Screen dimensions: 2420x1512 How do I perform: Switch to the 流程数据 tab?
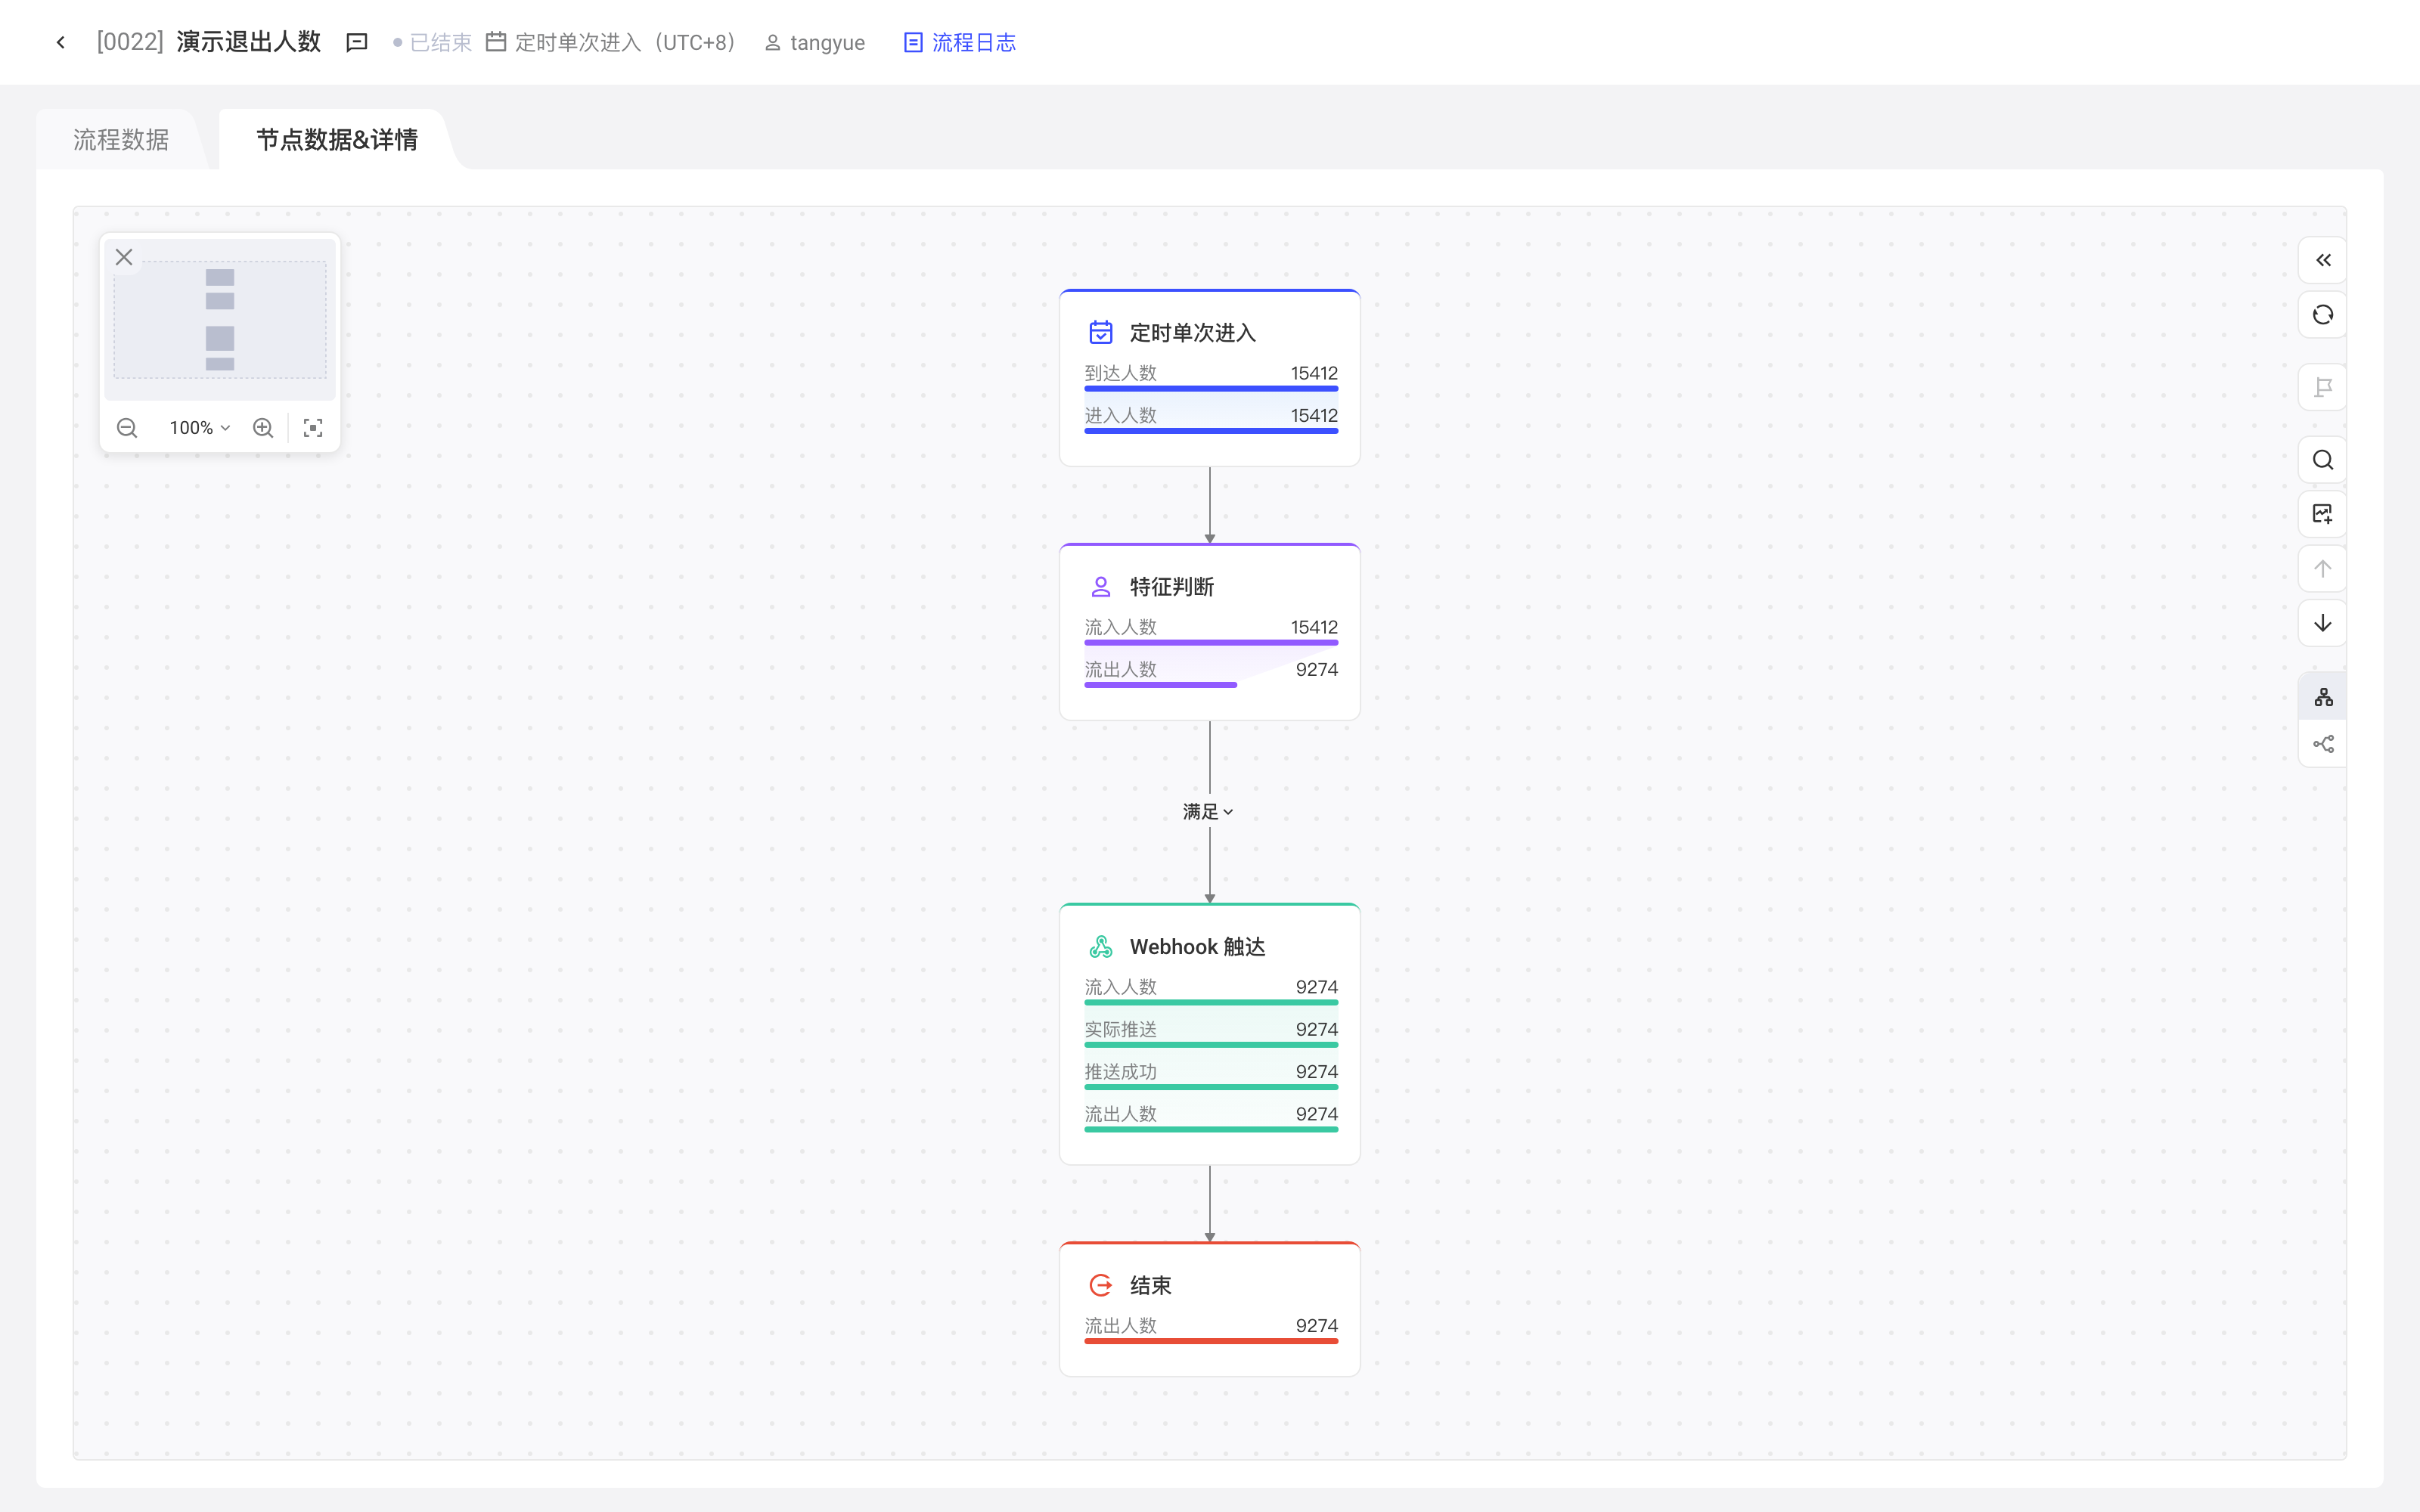[121, 139]
